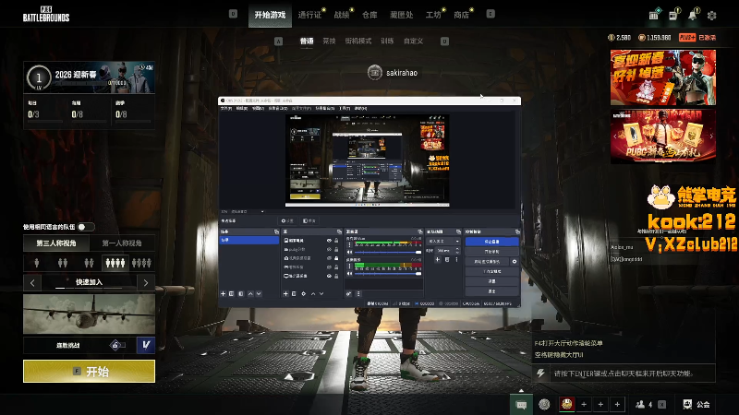Open OBS transitions three-dot menu
The image size is (739, 415).
[x=456, y=259]
